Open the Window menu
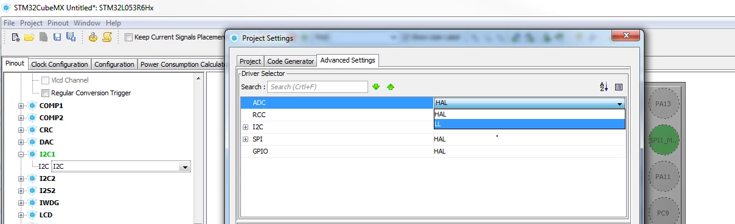The height and width of the screenshot is (224, 735). tap(87, 23)
